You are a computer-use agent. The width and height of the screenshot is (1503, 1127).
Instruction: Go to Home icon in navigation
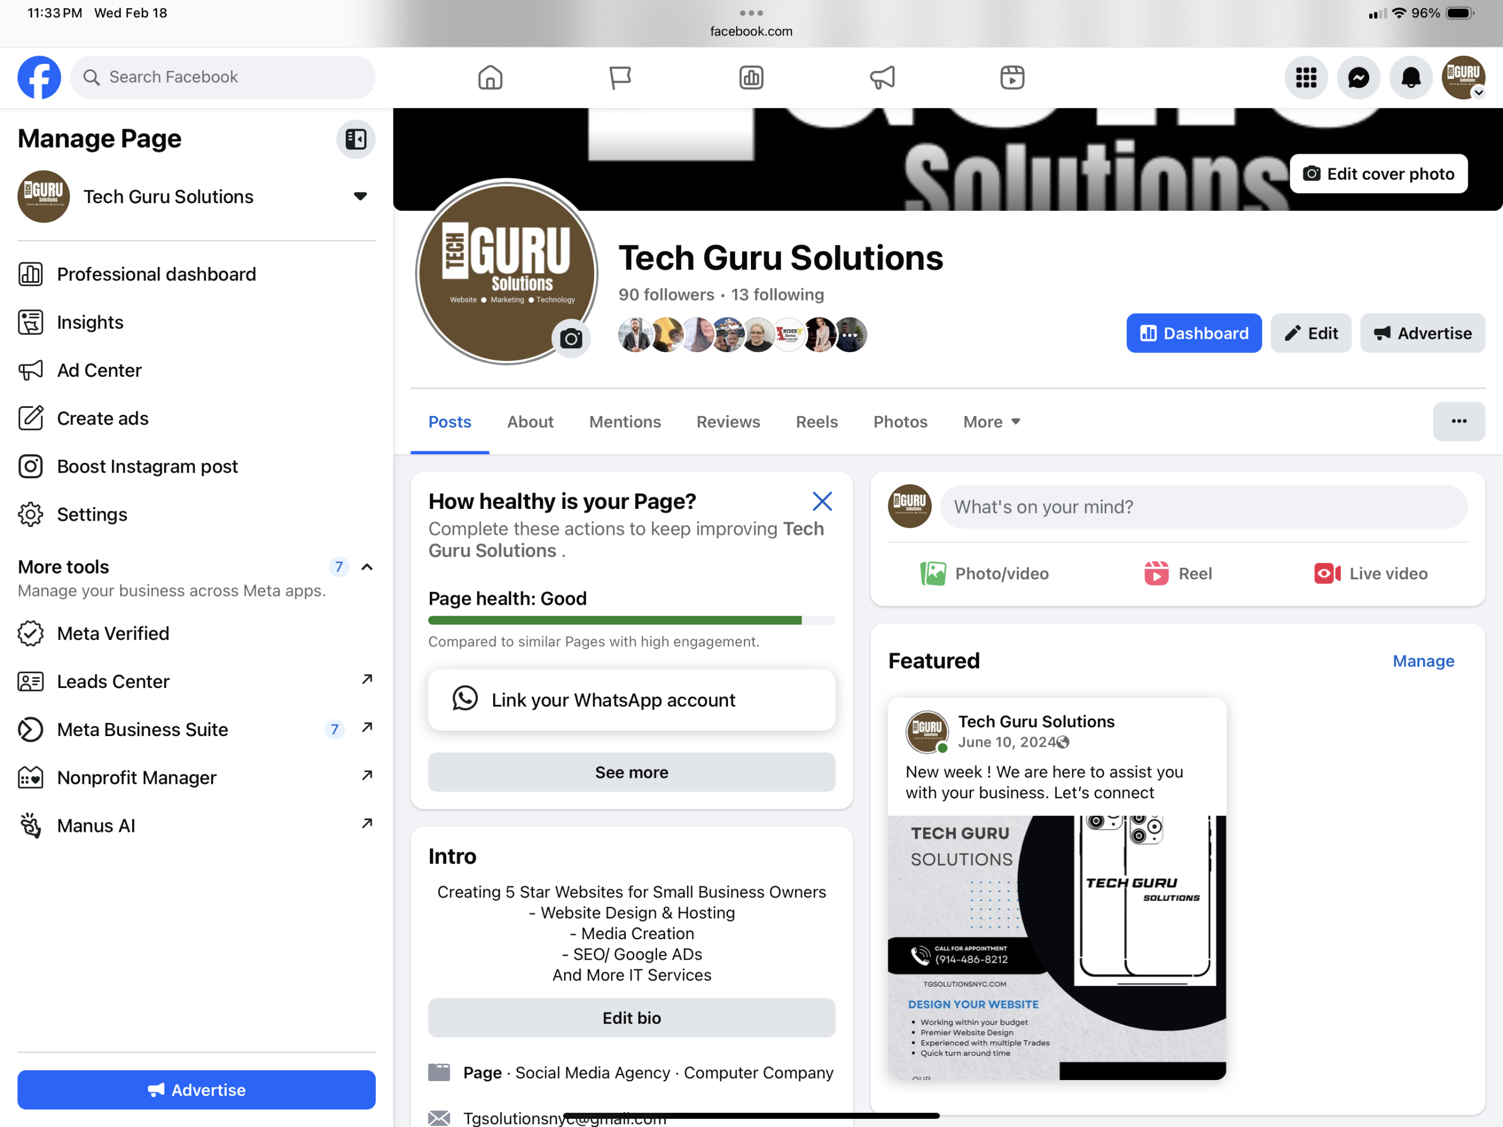[490, 77]
